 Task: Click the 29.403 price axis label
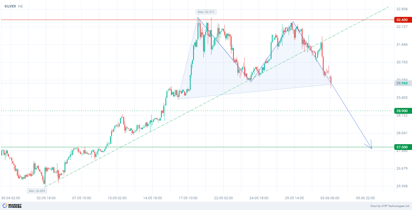[x=402, y=98]
